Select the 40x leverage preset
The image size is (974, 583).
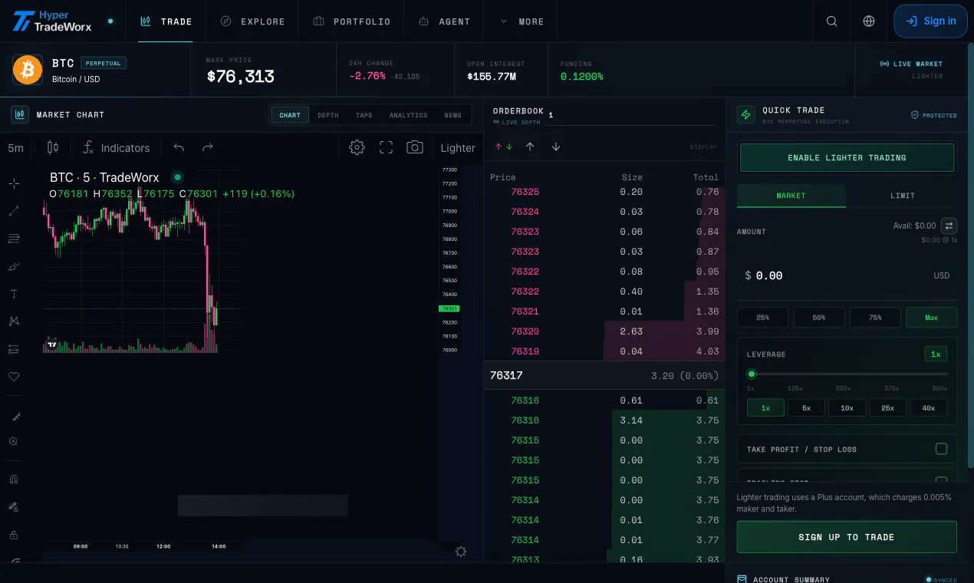[929, 408]
